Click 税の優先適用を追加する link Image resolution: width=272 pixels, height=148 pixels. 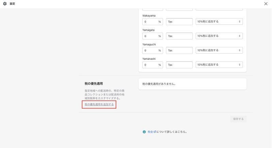99,104
